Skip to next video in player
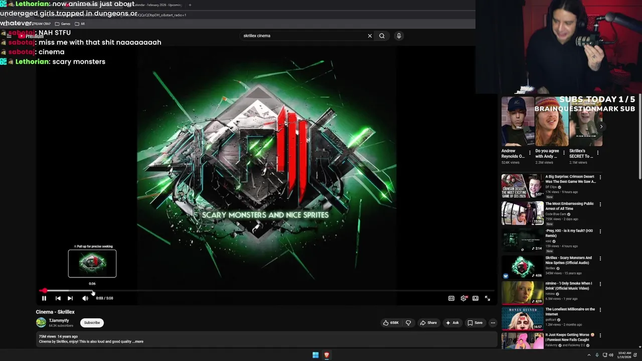 point(70,298)
